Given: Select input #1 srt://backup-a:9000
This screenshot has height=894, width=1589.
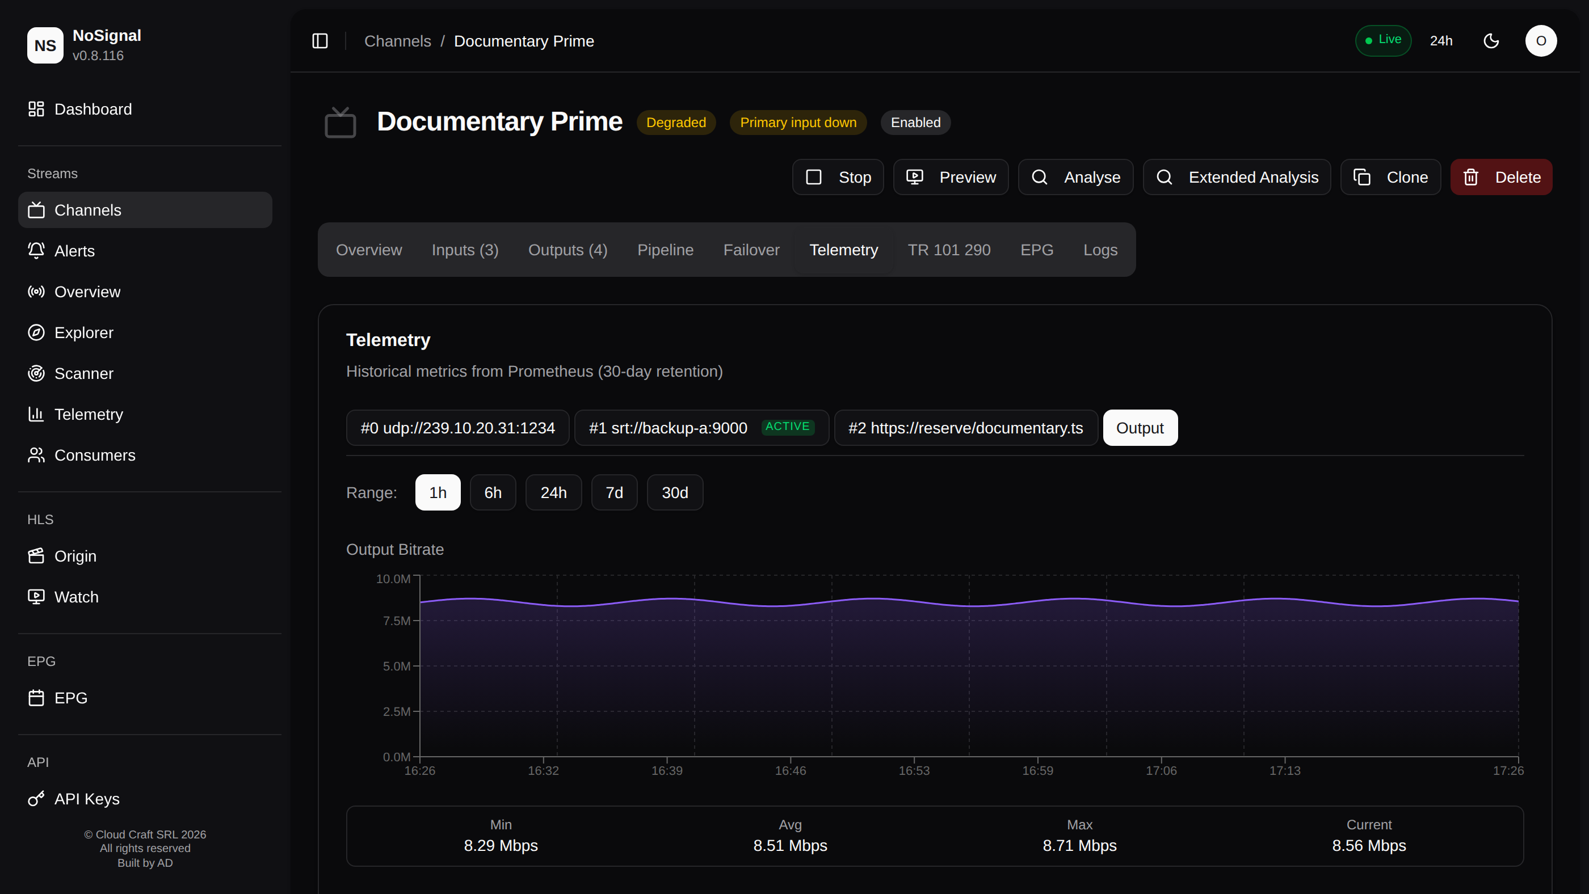Looking at the screenshot, I should coord(701,428).
